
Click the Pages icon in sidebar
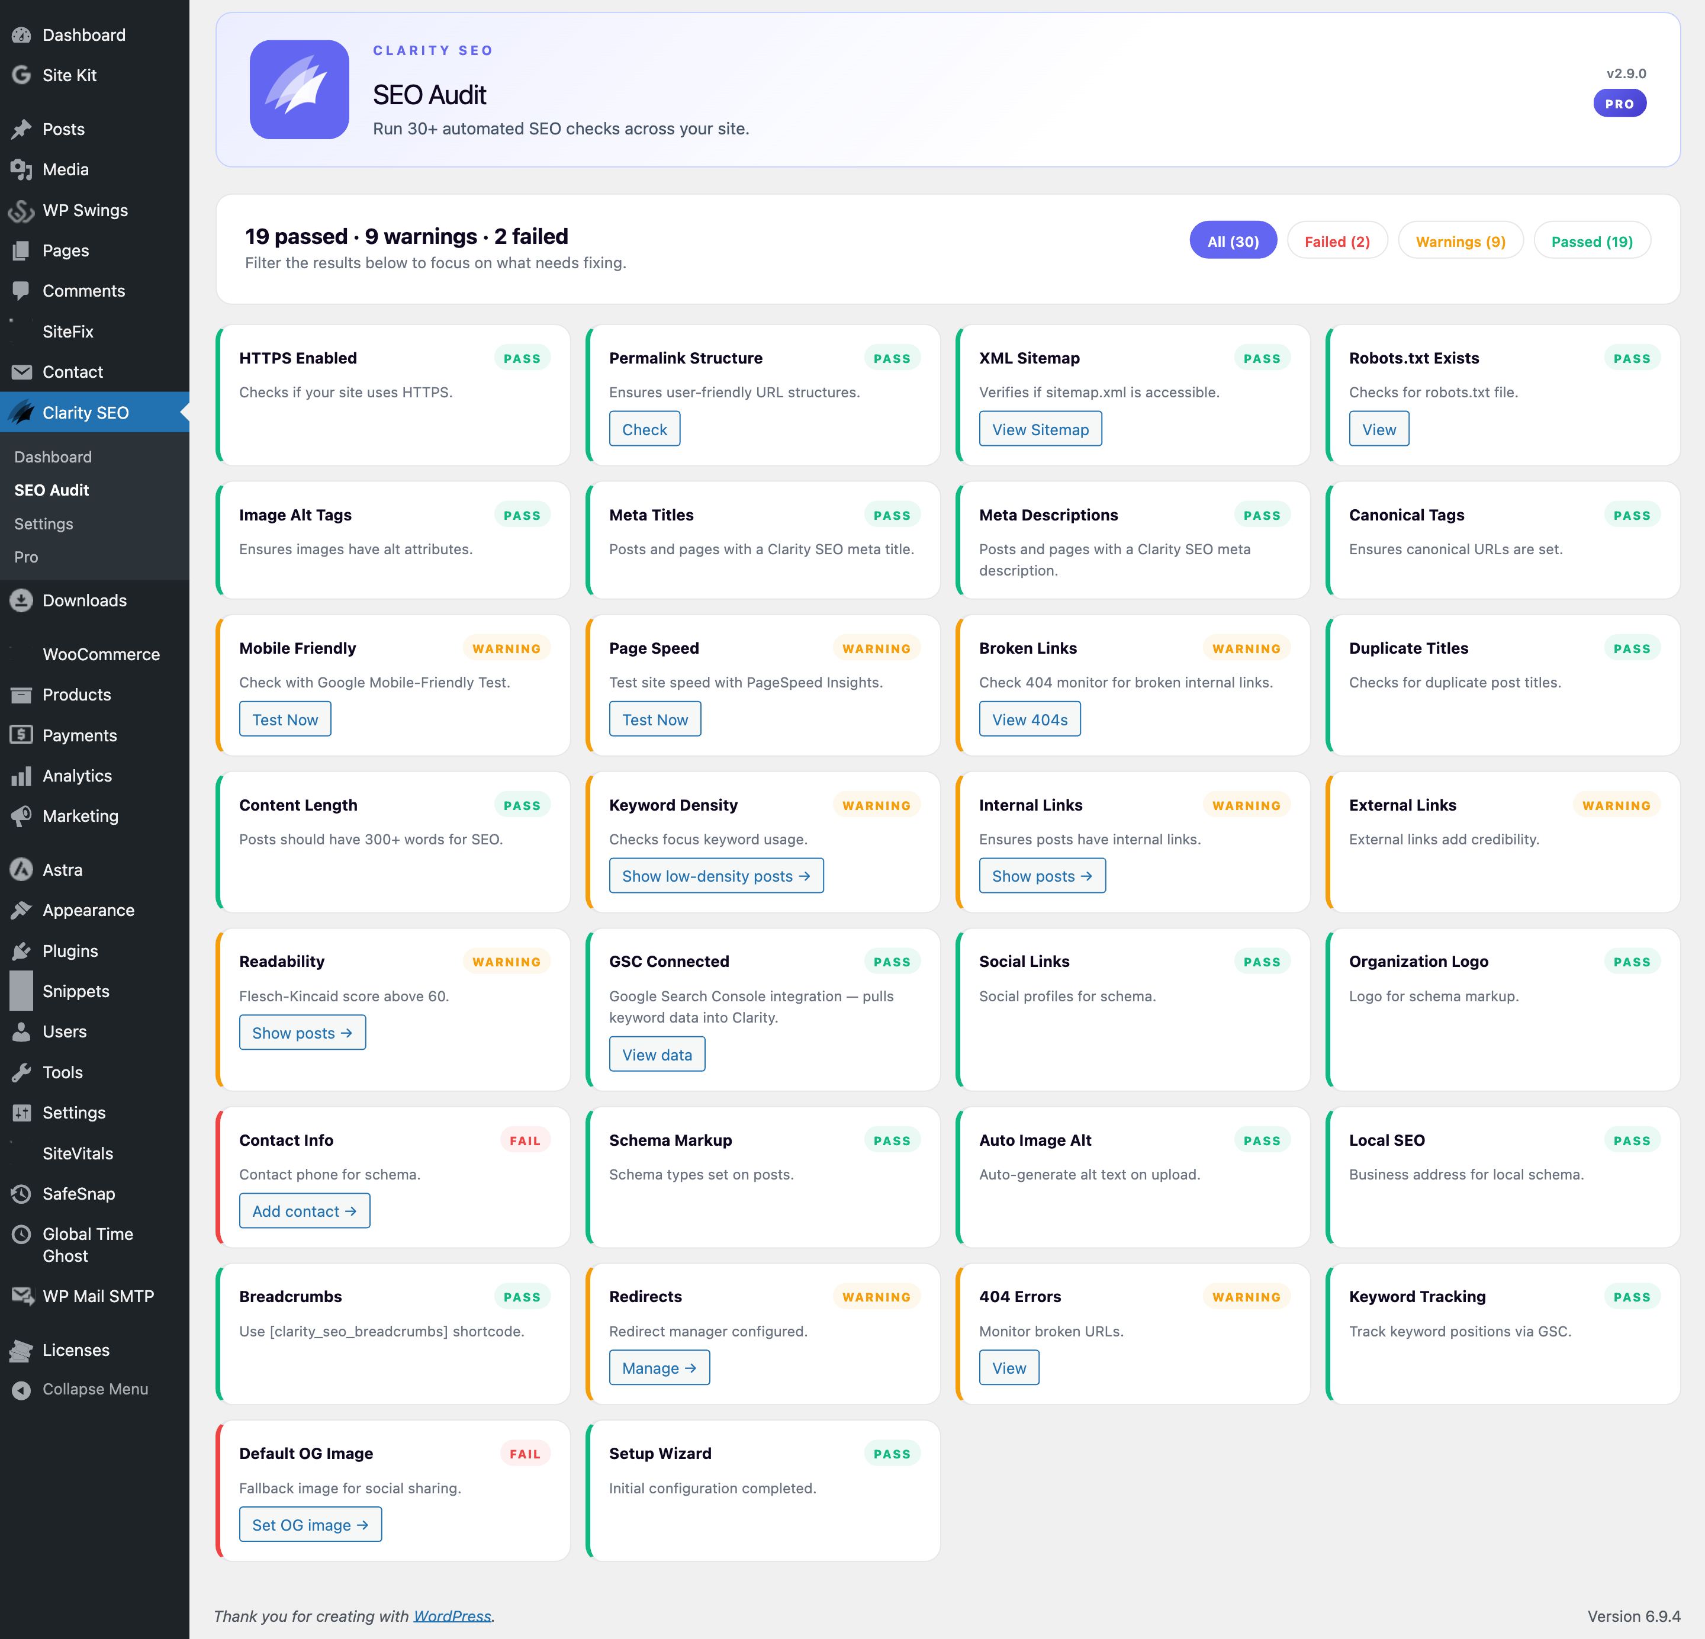click(21, 250)
